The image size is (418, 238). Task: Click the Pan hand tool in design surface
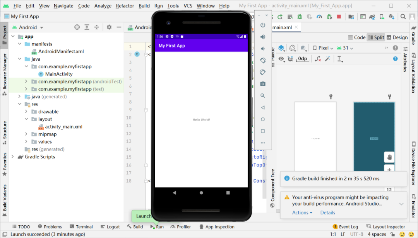[389, 157]
